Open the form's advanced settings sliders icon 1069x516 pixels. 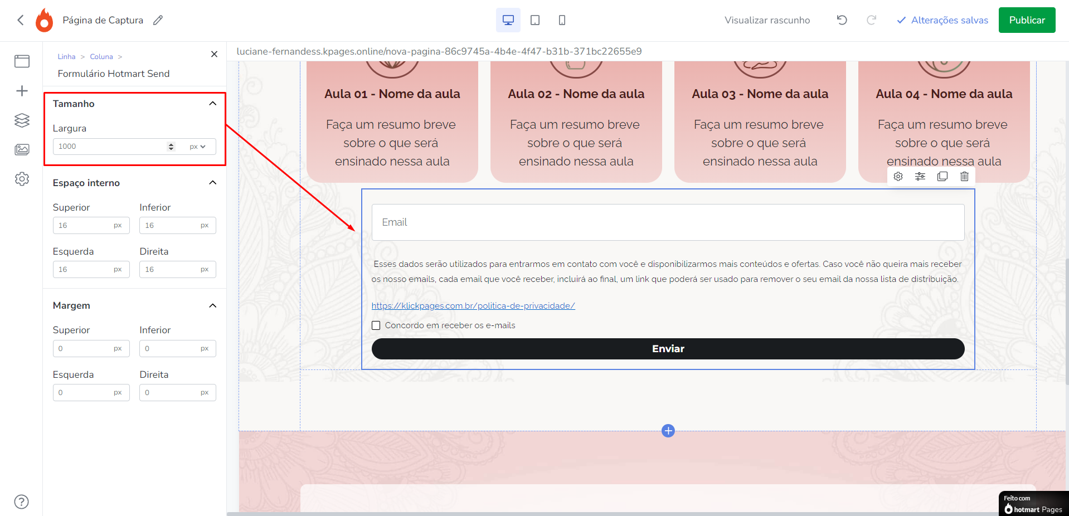[920, 177]
